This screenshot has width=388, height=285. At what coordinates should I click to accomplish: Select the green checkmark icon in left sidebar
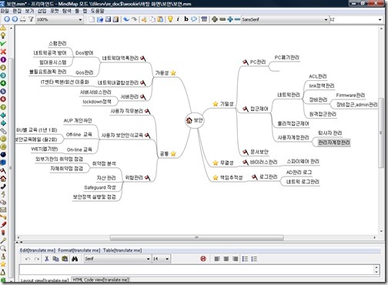[3, 44]
